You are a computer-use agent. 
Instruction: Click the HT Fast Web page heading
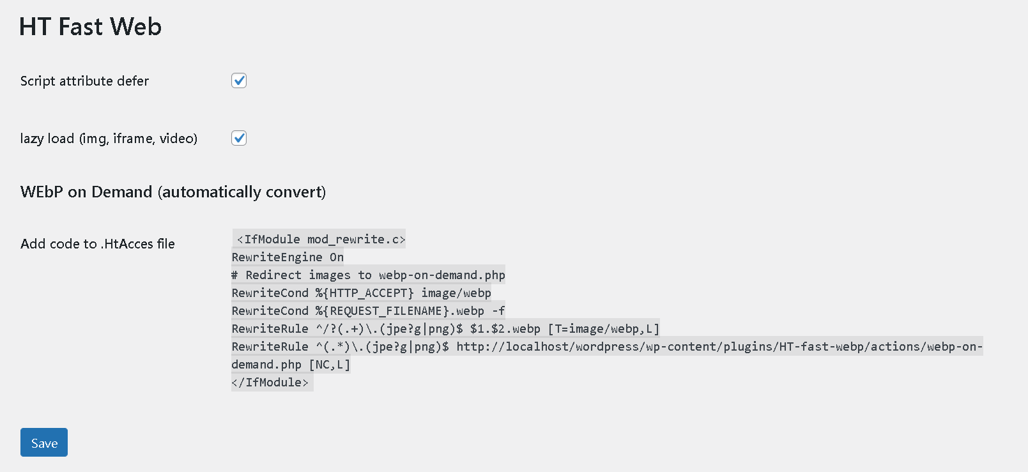[90, 27]
